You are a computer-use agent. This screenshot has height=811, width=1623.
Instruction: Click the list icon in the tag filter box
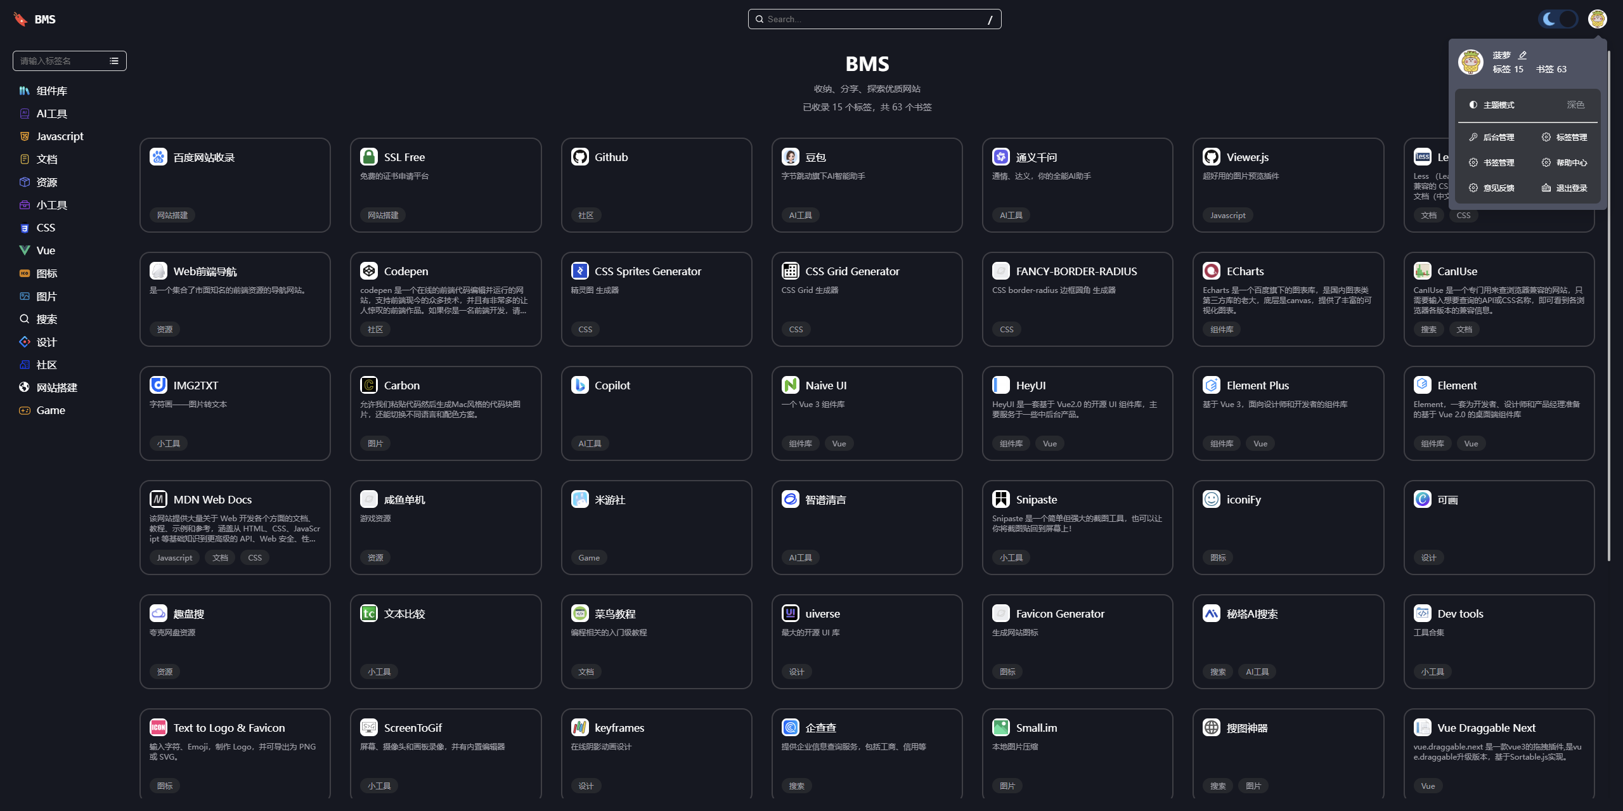tap(114, 61)
